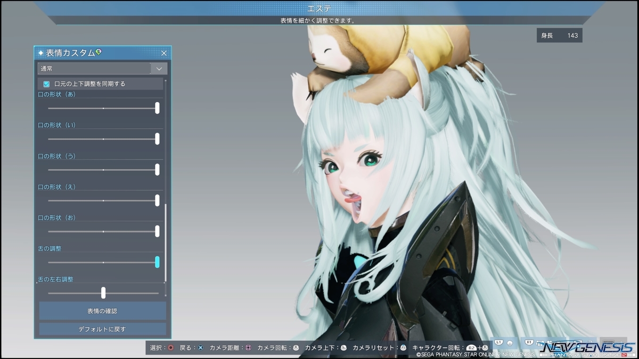Click the 口の形状（え）slider handle
This screenshot has width=639, height=359.
click(x=157, y=201)
